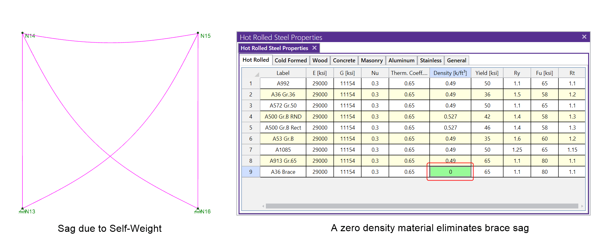Click the green density cell for A36 Brace
605x249 pixels.
pos(450,172)
